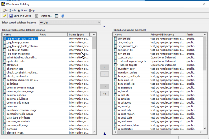Click available tables list scroll up arrow

point(94,35)
